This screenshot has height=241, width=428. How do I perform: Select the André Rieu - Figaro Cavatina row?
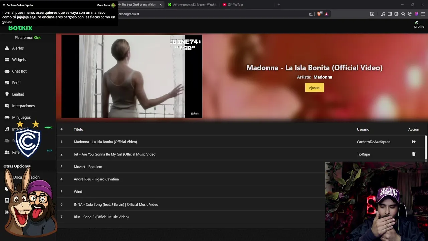(x=191, y=179)
